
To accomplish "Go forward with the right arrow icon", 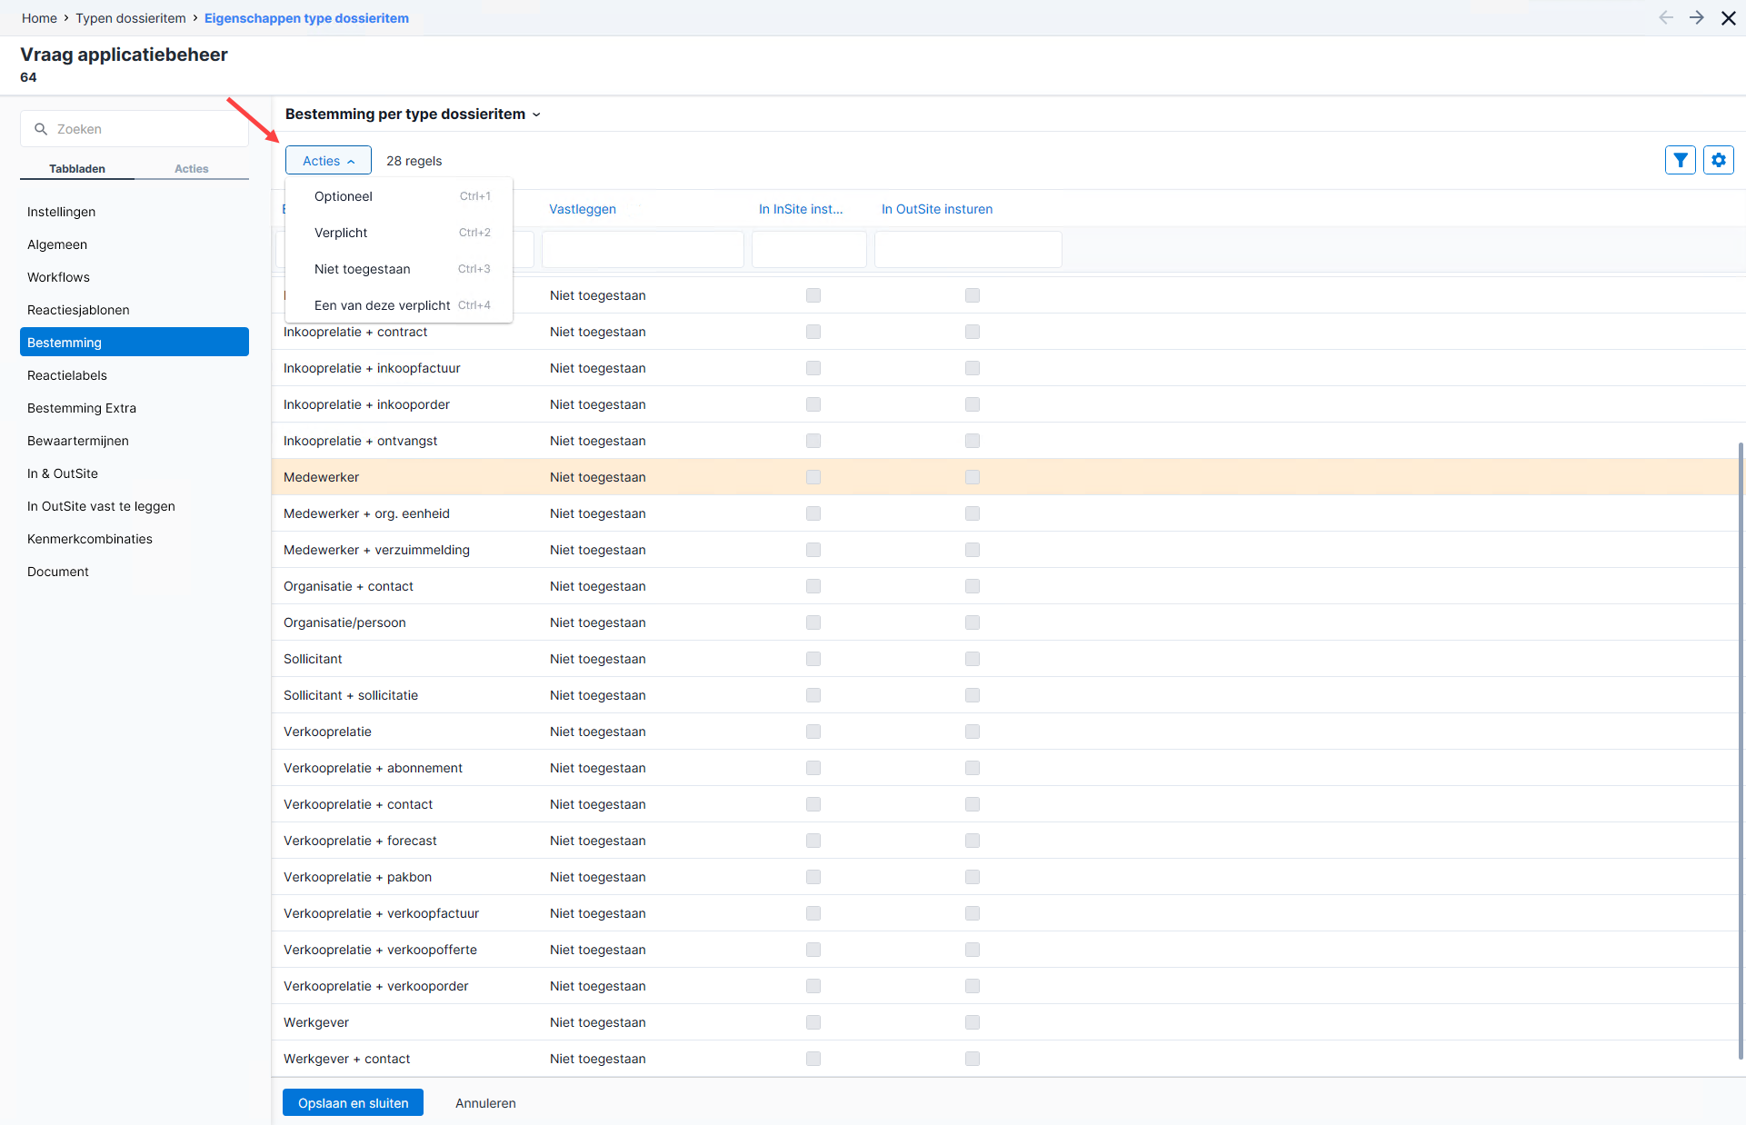I will tap(1697, 18).
